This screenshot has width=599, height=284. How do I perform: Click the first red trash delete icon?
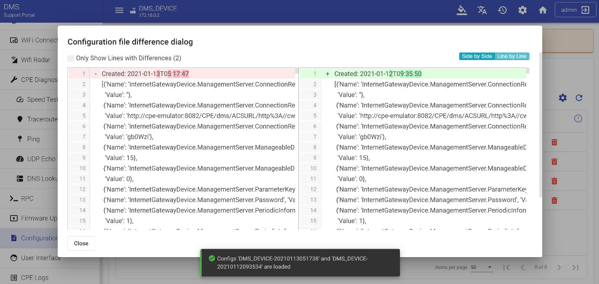pos(554,142)
